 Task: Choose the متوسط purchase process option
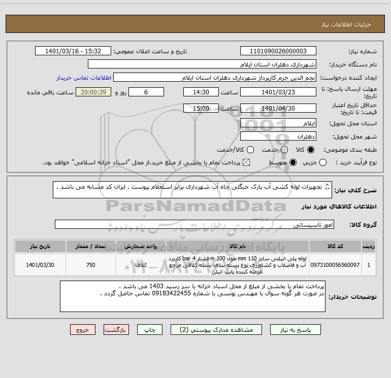293,162
